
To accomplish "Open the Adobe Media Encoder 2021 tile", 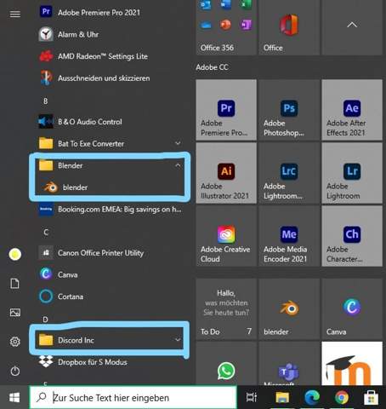I will (289, 236).
